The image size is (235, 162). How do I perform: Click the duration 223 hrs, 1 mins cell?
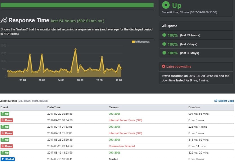[x=198, y=127]
